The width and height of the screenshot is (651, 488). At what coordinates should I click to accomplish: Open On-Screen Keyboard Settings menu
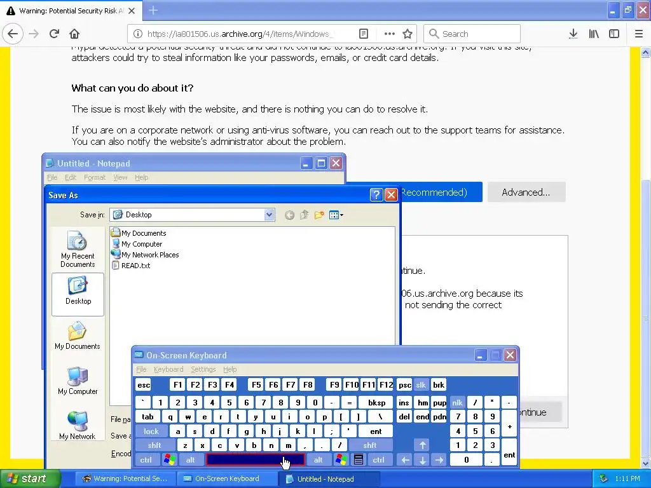[203, 369]
